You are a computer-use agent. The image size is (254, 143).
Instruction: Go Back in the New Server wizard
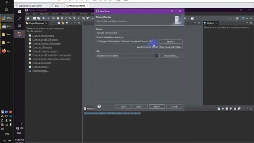(x=123, y=106)
